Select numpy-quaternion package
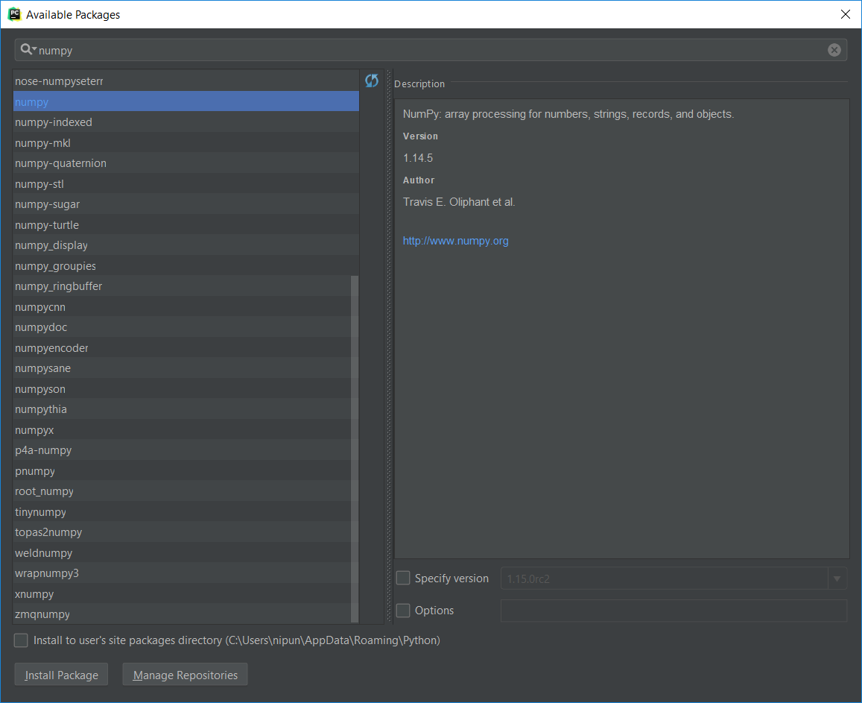862x703 pixels. click(186, 163)
